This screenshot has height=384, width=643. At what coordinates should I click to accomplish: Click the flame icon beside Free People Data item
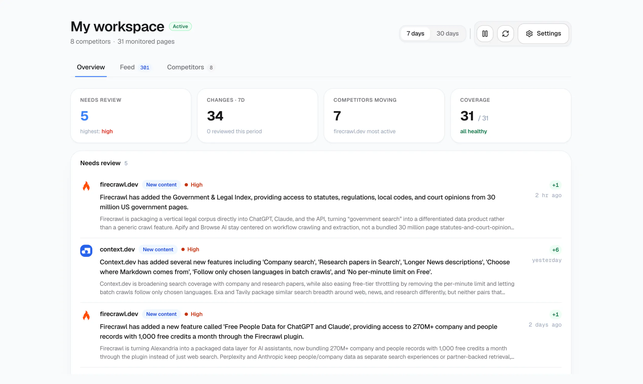tap(86, 315)
